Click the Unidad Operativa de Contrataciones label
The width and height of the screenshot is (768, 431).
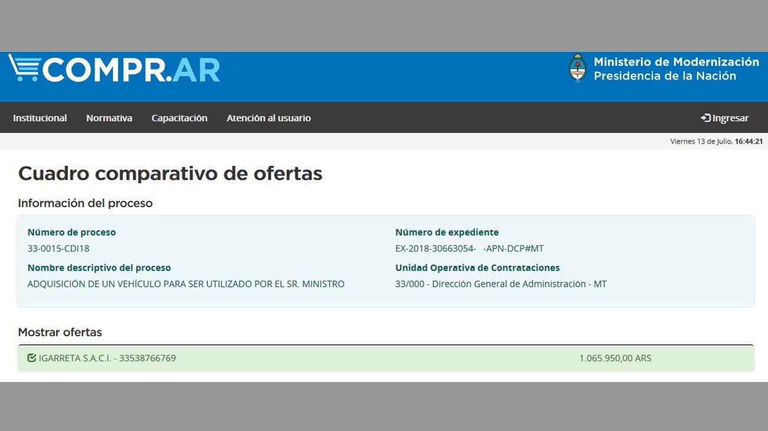tap(477, 268)
